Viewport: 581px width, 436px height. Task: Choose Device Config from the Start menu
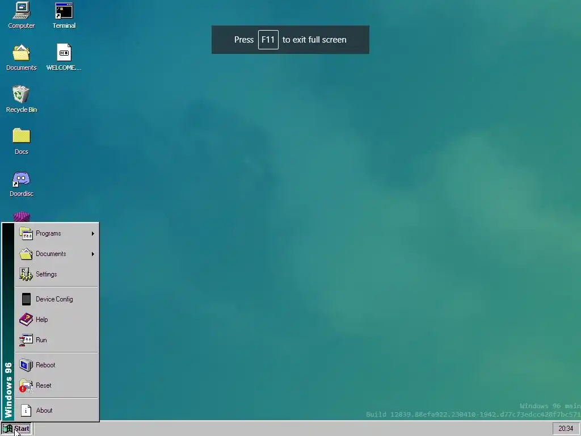(x=57, y=299)
